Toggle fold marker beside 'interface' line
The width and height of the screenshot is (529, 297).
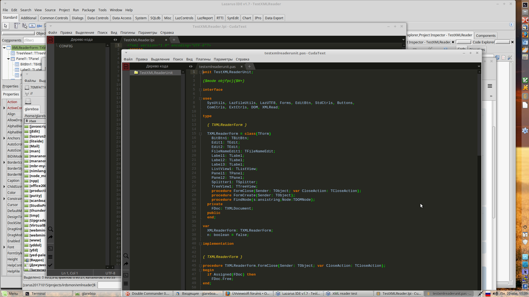point(200,90)
